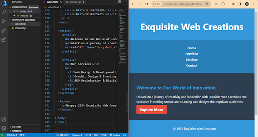Click line 140 footer tag in editor
This screenshot has width=258, height=137.
(64, 101)
